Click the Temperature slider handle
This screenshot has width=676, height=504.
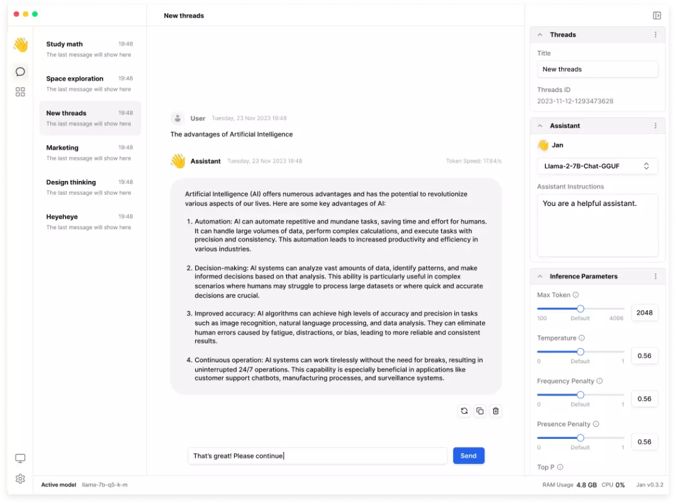[580, 352]
